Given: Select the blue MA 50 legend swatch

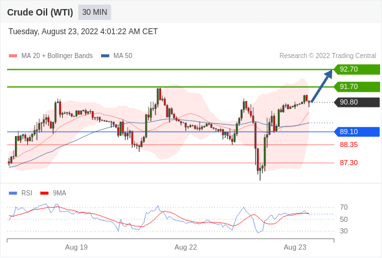Looking at the screenshot, I should pos(105,56).
